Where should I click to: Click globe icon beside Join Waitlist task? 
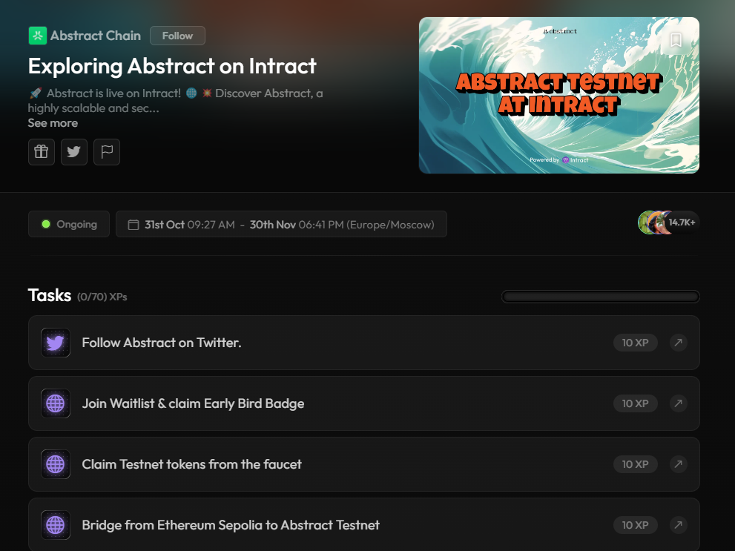[x=56, y=403]
